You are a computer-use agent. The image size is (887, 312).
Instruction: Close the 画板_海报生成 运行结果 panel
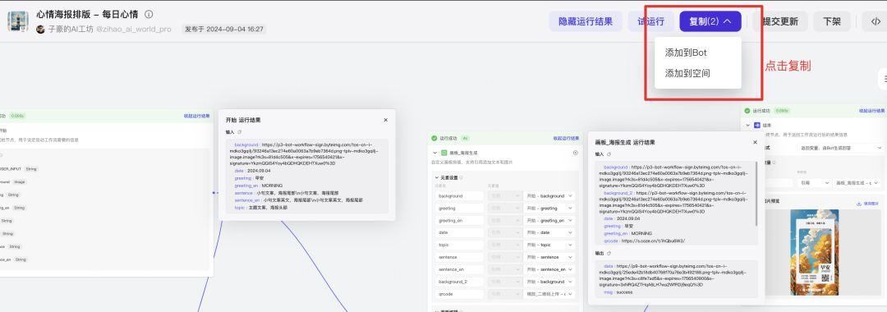point(756,142)
